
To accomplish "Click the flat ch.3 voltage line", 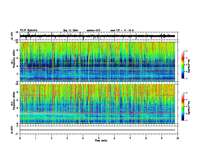I will pyautogui.click(x=97, y=130).
